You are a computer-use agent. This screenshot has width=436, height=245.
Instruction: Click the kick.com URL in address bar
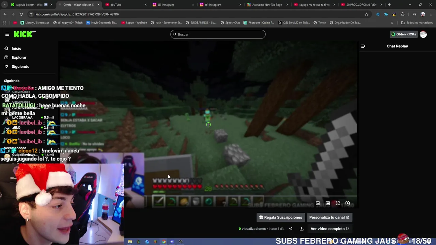click(77, 14)
